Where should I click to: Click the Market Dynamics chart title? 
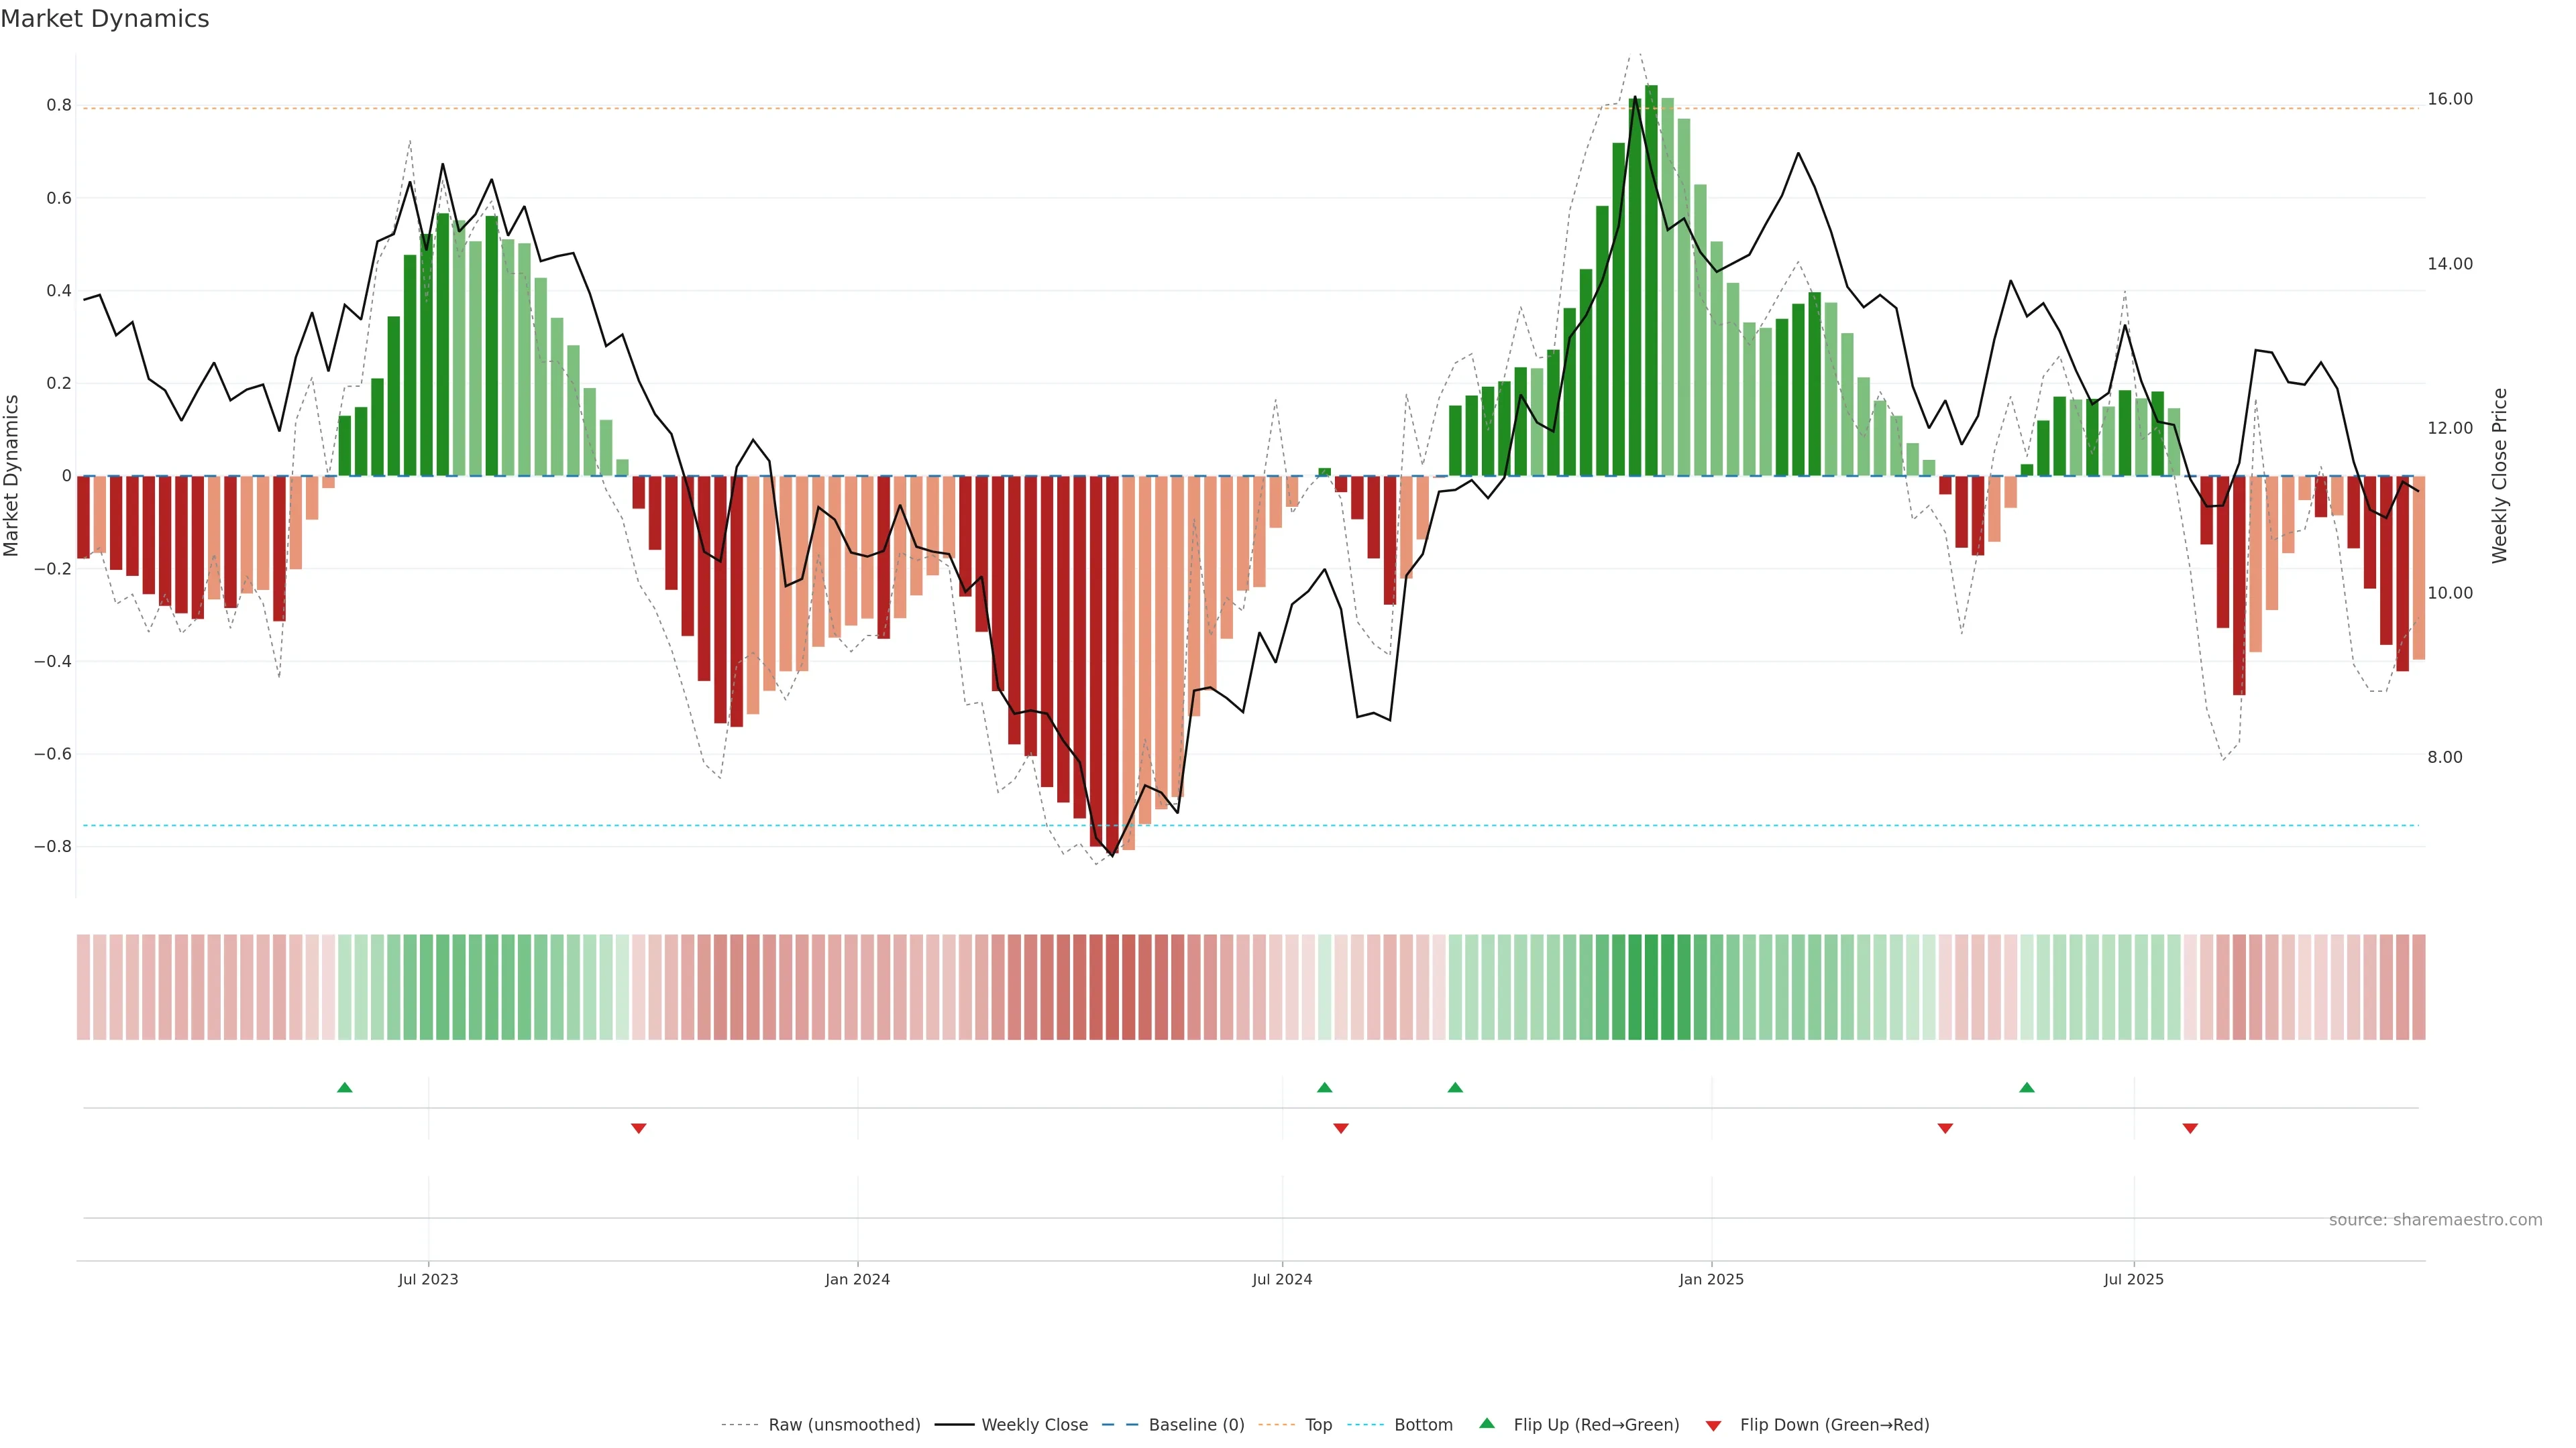click(x=105, y=19)
